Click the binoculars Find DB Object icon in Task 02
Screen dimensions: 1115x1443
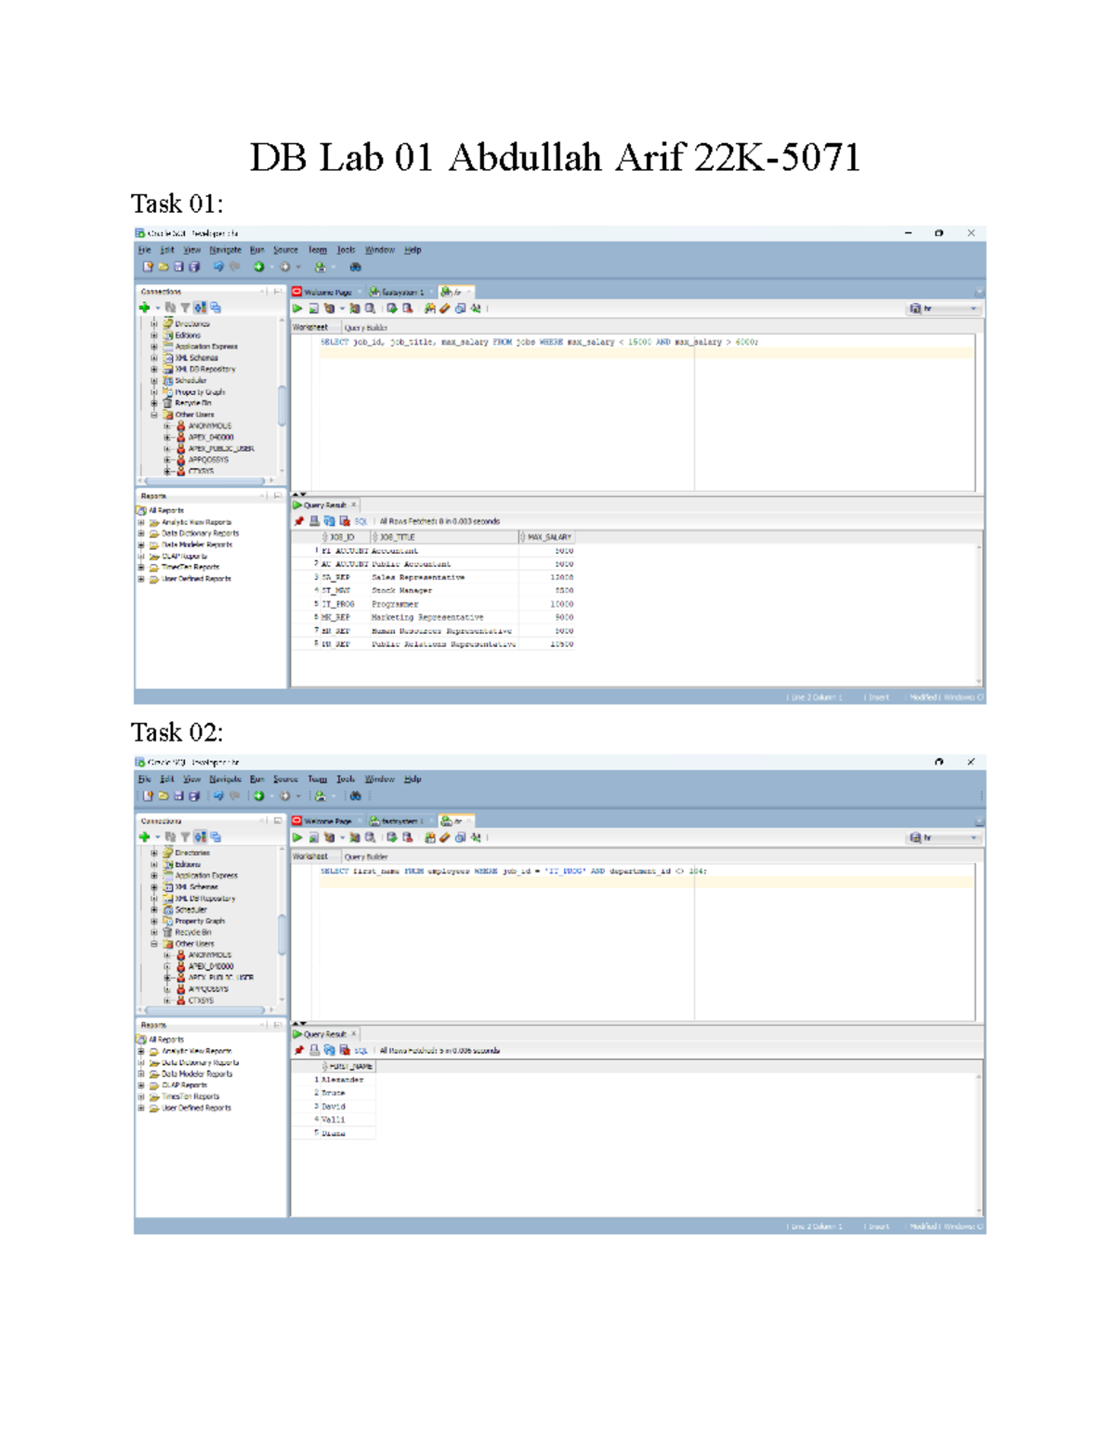(x=355, y=796)
